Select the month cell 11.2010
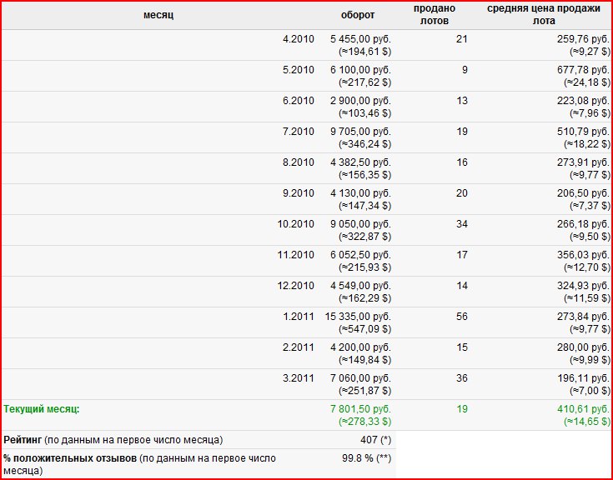This screenshot has height=480, width=613. pyautogui.click(x=295, y=255)
